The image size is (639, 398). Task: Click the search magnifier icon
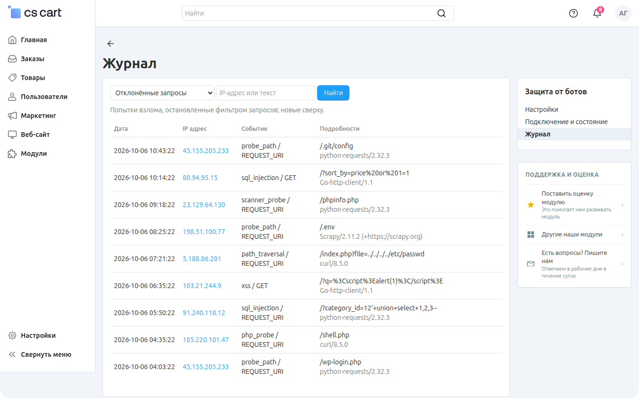pyautogui.click(x=442, y=13)
